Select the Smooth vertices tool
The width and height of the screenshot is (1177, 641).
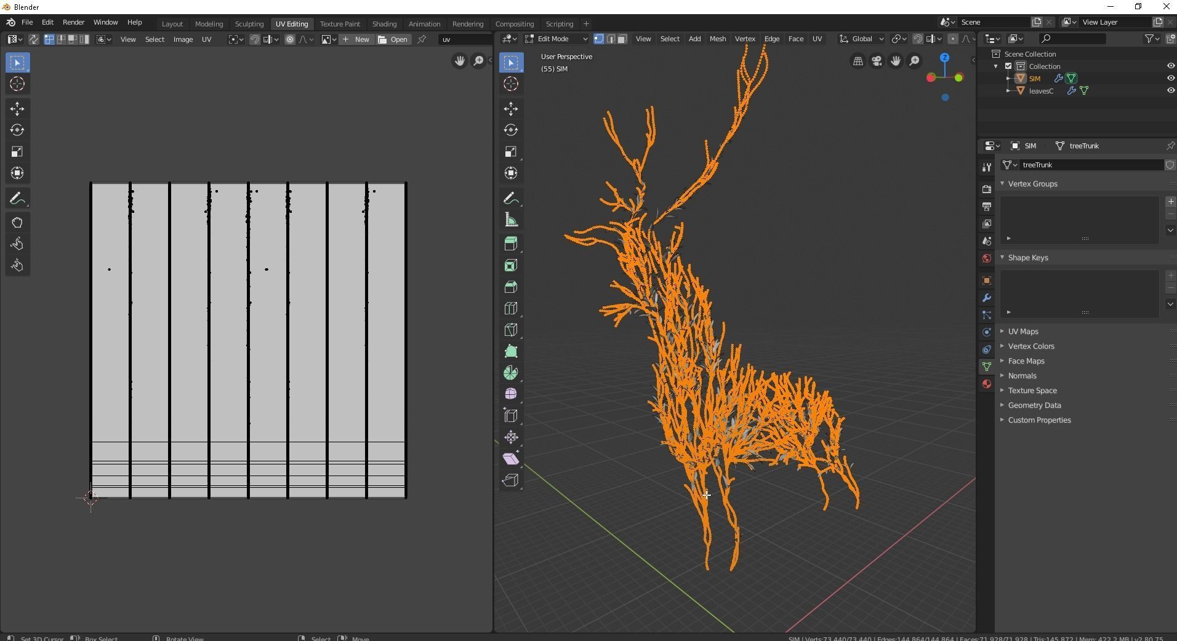[x=511, y=394]
